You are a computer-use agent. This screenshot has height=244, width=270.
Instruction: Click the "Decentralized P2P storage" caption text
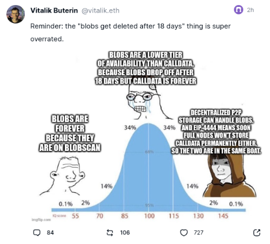216,131
